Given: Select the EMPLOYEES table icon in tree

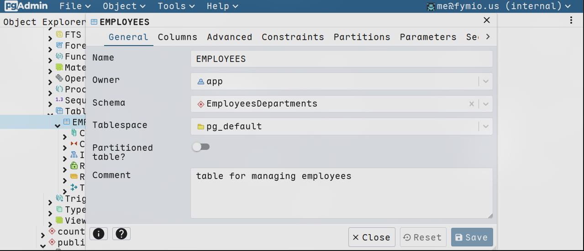Looking at the screenshot, I should pyautogui.click(x=67, y=122).
